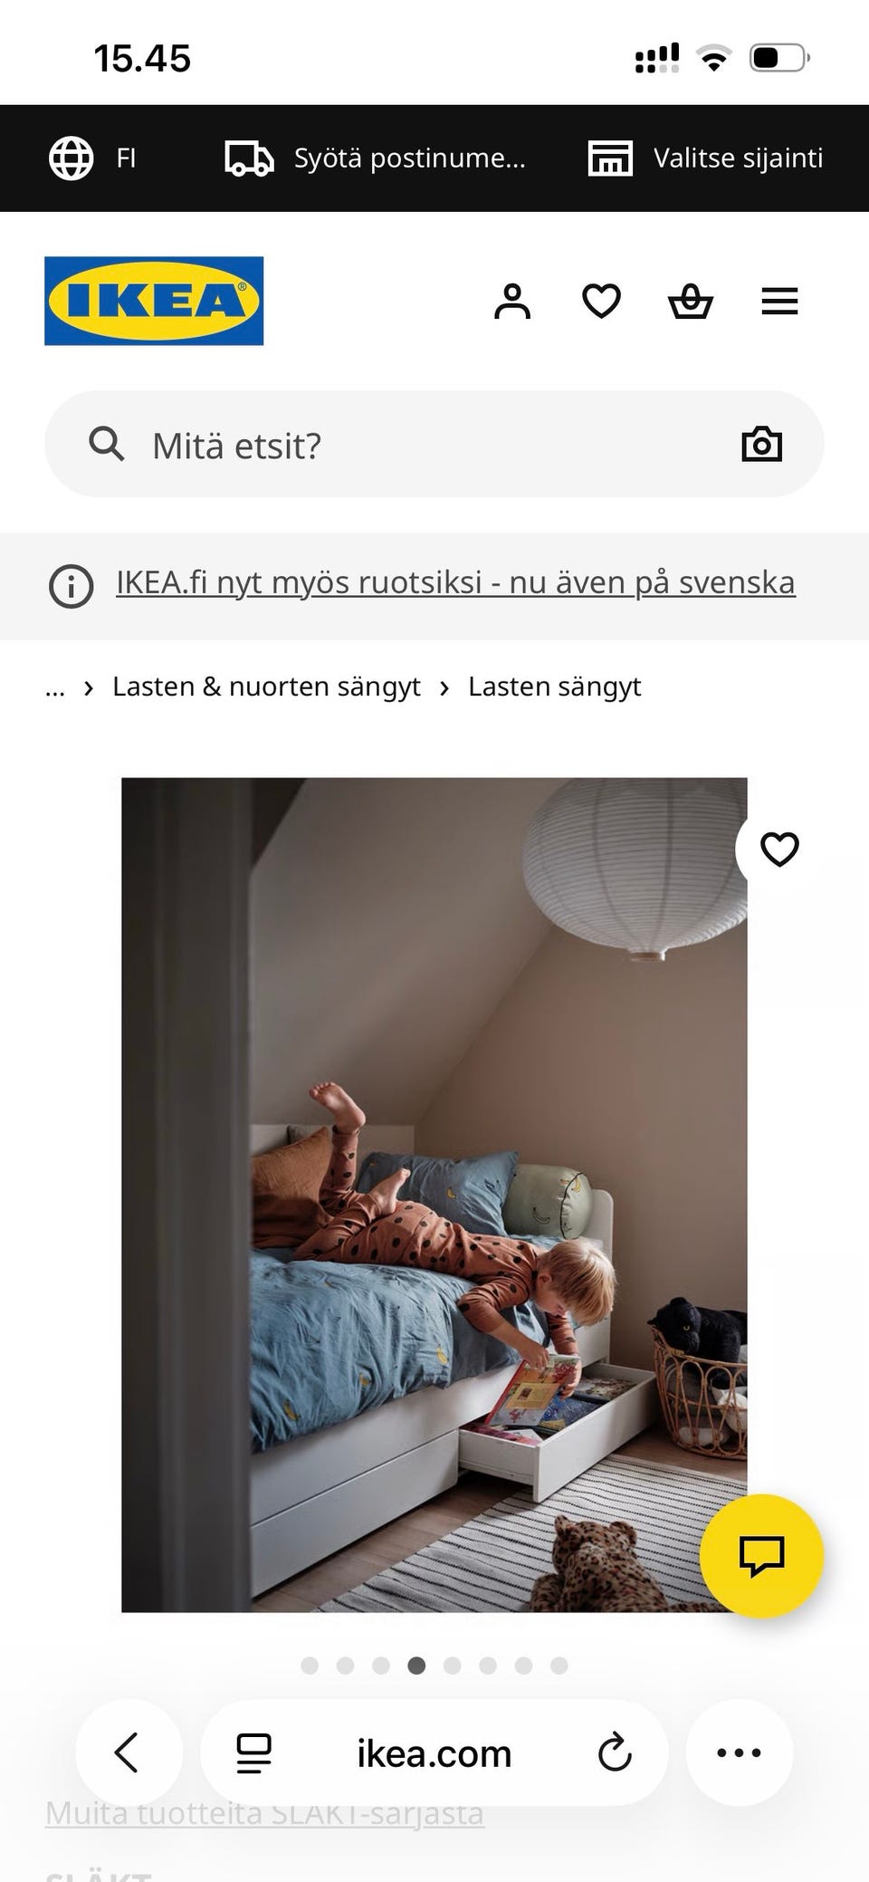The width and height of the screenshot is (869, 1882).
Task: Open the favorites heart icon in header
Action: click(601, 302)
